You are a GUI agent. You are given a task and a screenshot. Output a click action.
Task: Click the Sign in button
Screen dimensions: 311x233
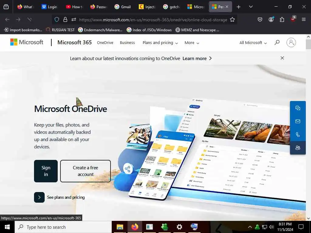46,171
